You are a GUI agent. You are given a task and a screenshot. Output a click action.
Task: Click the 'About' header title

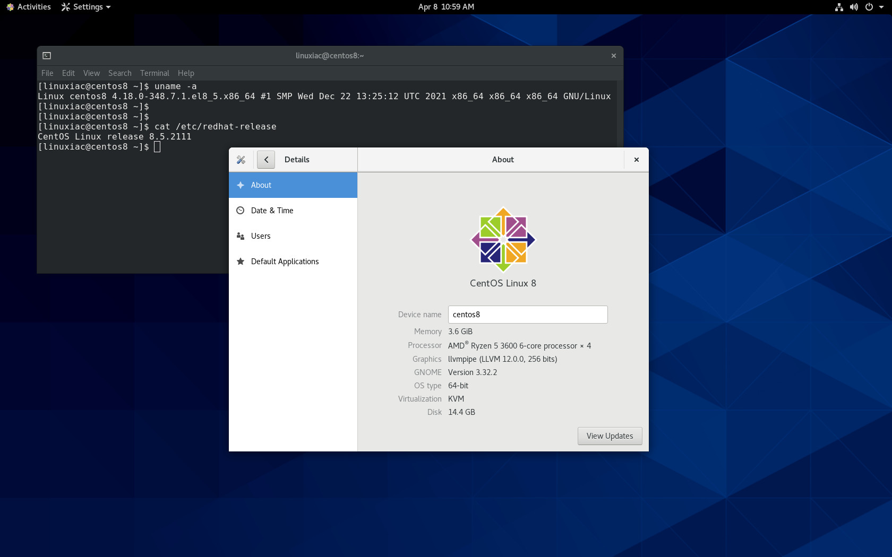tap(503, 160)
